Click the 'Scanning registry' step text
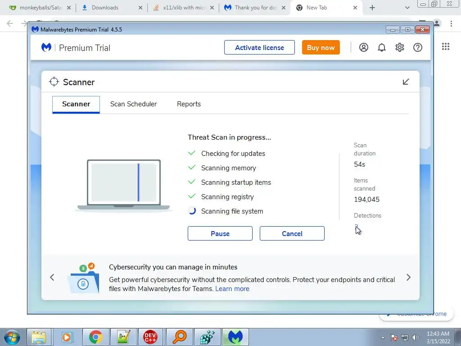Screen dimensions: 461x346 pos(227,197)
